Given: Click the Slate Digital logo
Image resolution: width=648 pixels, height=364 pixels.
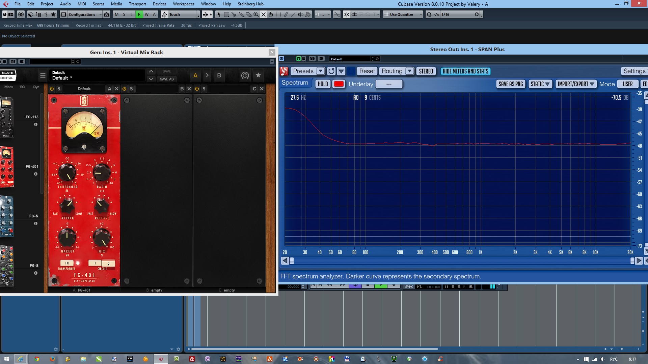Looking at the screenshot, I should (7, 75).
